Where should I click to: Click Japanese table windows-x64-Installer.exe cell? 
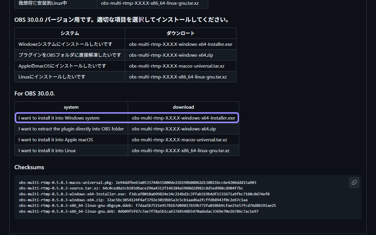coord(181,44)
